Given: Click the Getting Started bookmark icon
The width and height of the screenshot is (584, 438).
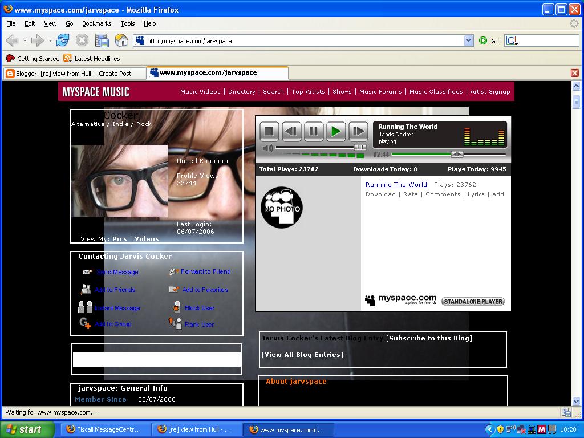Looking at the screenshot, I should pyautogui.click(x=10, y=59).
